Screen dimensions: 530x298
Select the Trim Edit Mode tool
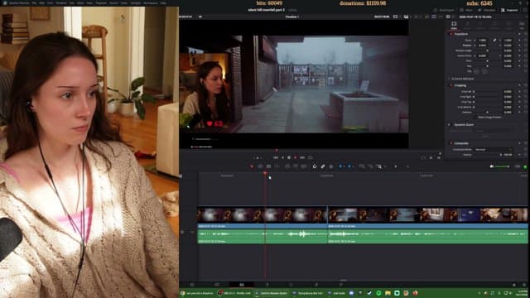260,166
